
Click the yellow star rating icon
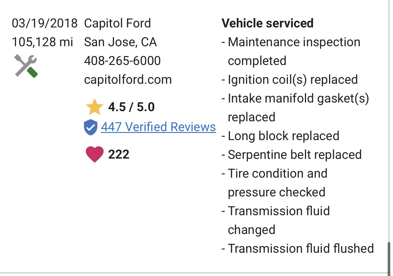94,107
